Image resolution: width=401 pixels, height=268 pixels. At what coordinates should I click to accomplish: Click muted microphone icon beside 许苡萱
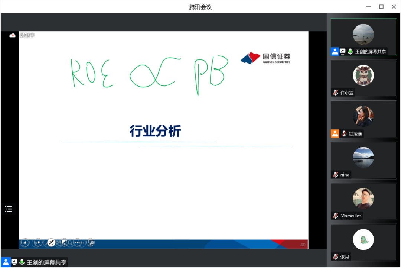tap(335, 93)
